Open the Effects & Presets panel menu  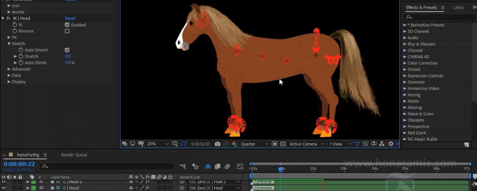(x=442, y=8)
